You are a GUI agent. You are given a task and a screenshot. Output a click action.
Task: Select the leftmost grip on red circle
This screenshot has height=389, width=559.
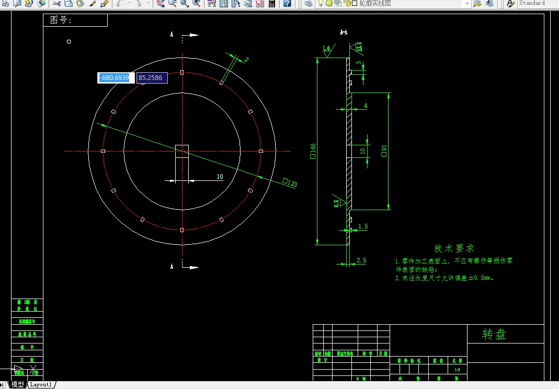pos(103,151)
